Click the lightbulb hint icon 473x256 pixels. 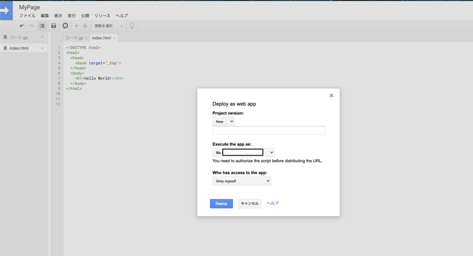tap(132, 26)
